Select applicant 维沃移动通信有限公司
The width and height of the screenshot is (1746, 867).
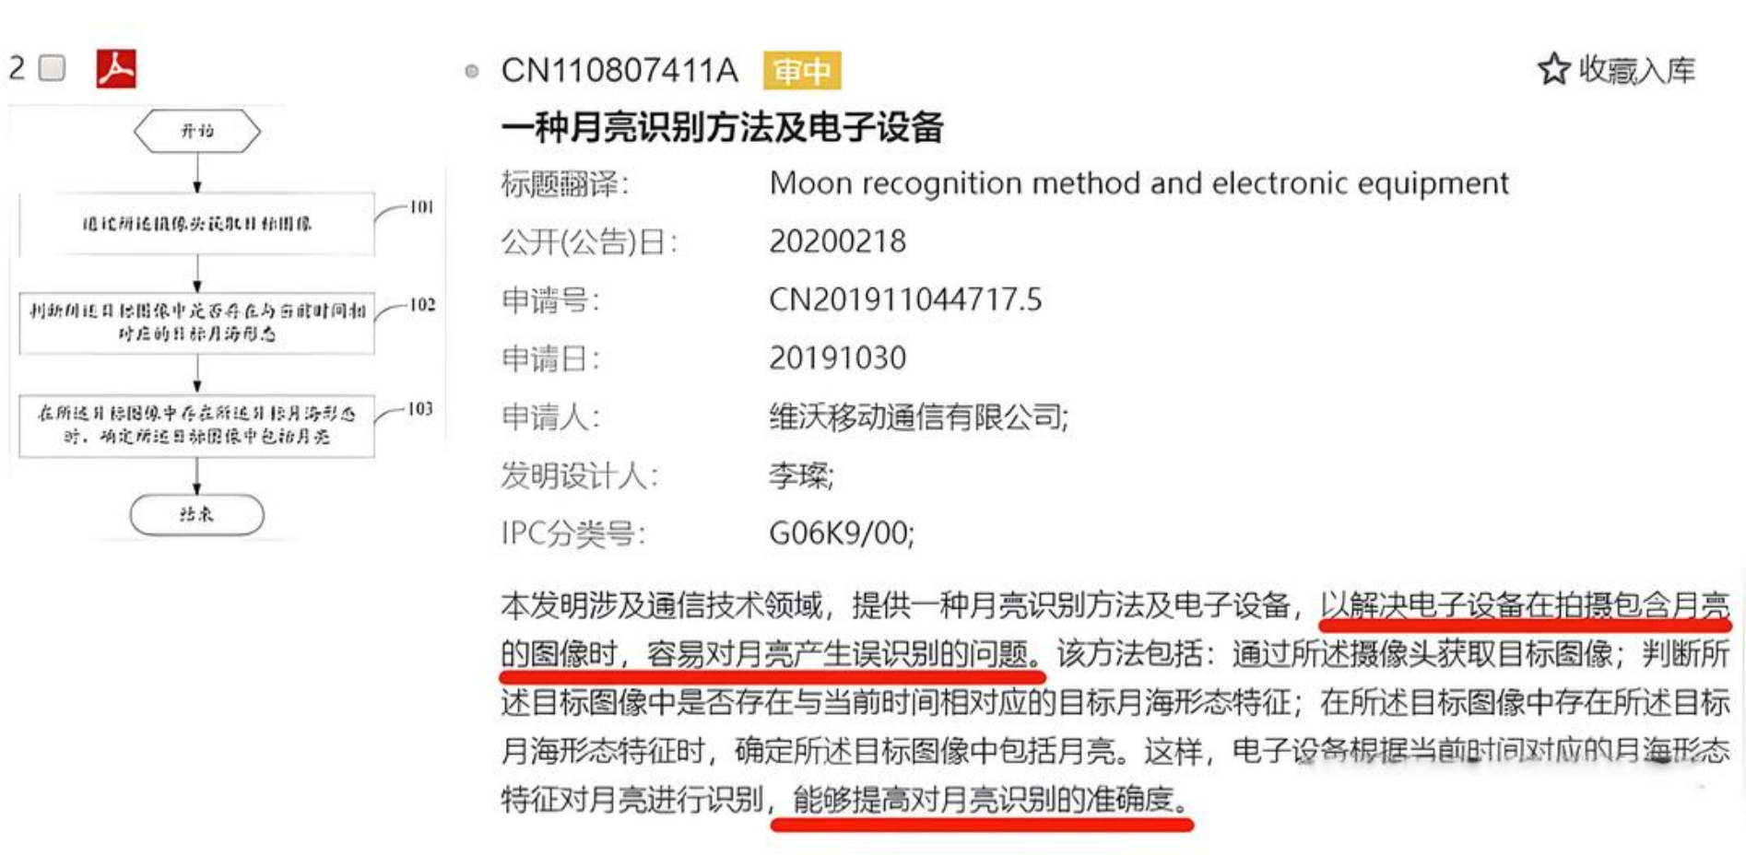click(x=918, y=417)
